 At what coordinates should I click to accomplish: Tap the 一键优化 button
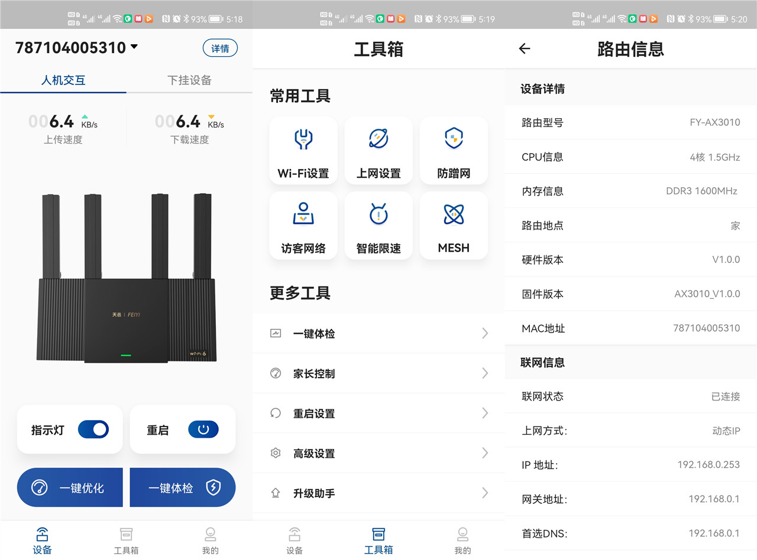70,488
